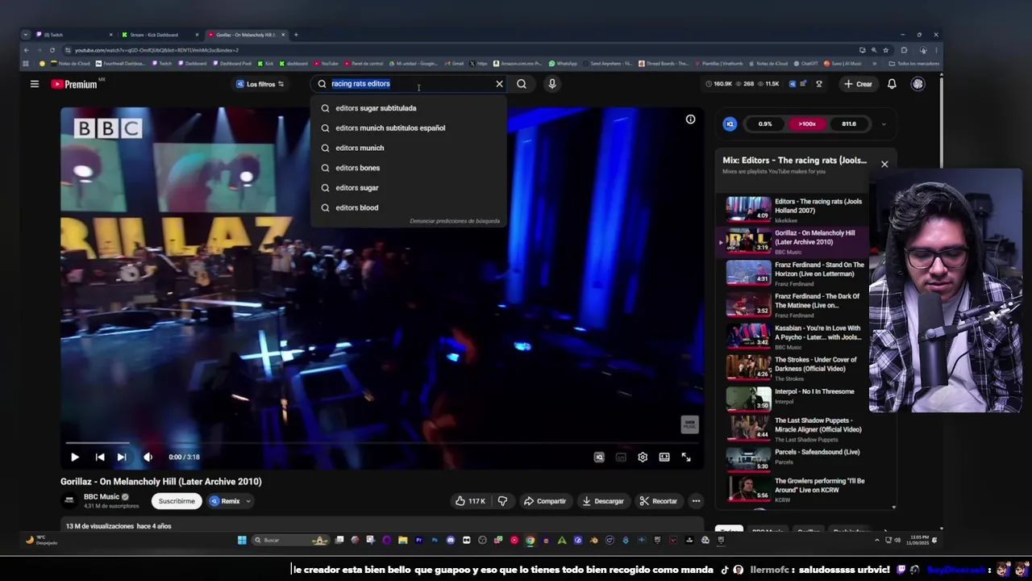Open the WhatsApp bookmark
This screenshot has width=1032, height=581.
click(563, 63)
